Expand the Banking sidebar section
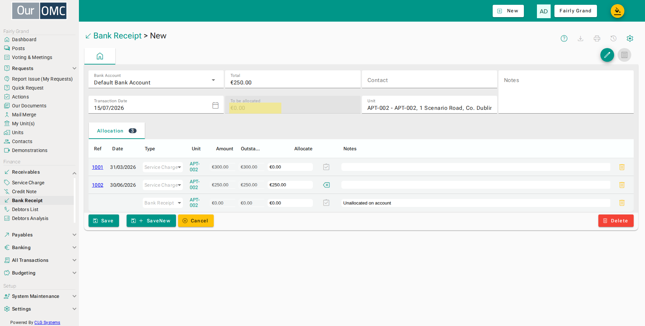645x326 pixels. tap(40, 247)
